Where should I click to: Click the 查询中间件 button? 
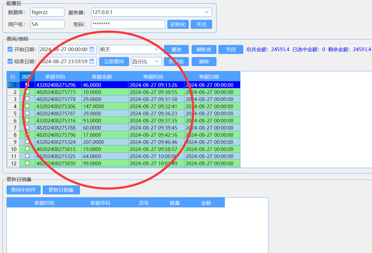tap(23, 190)
